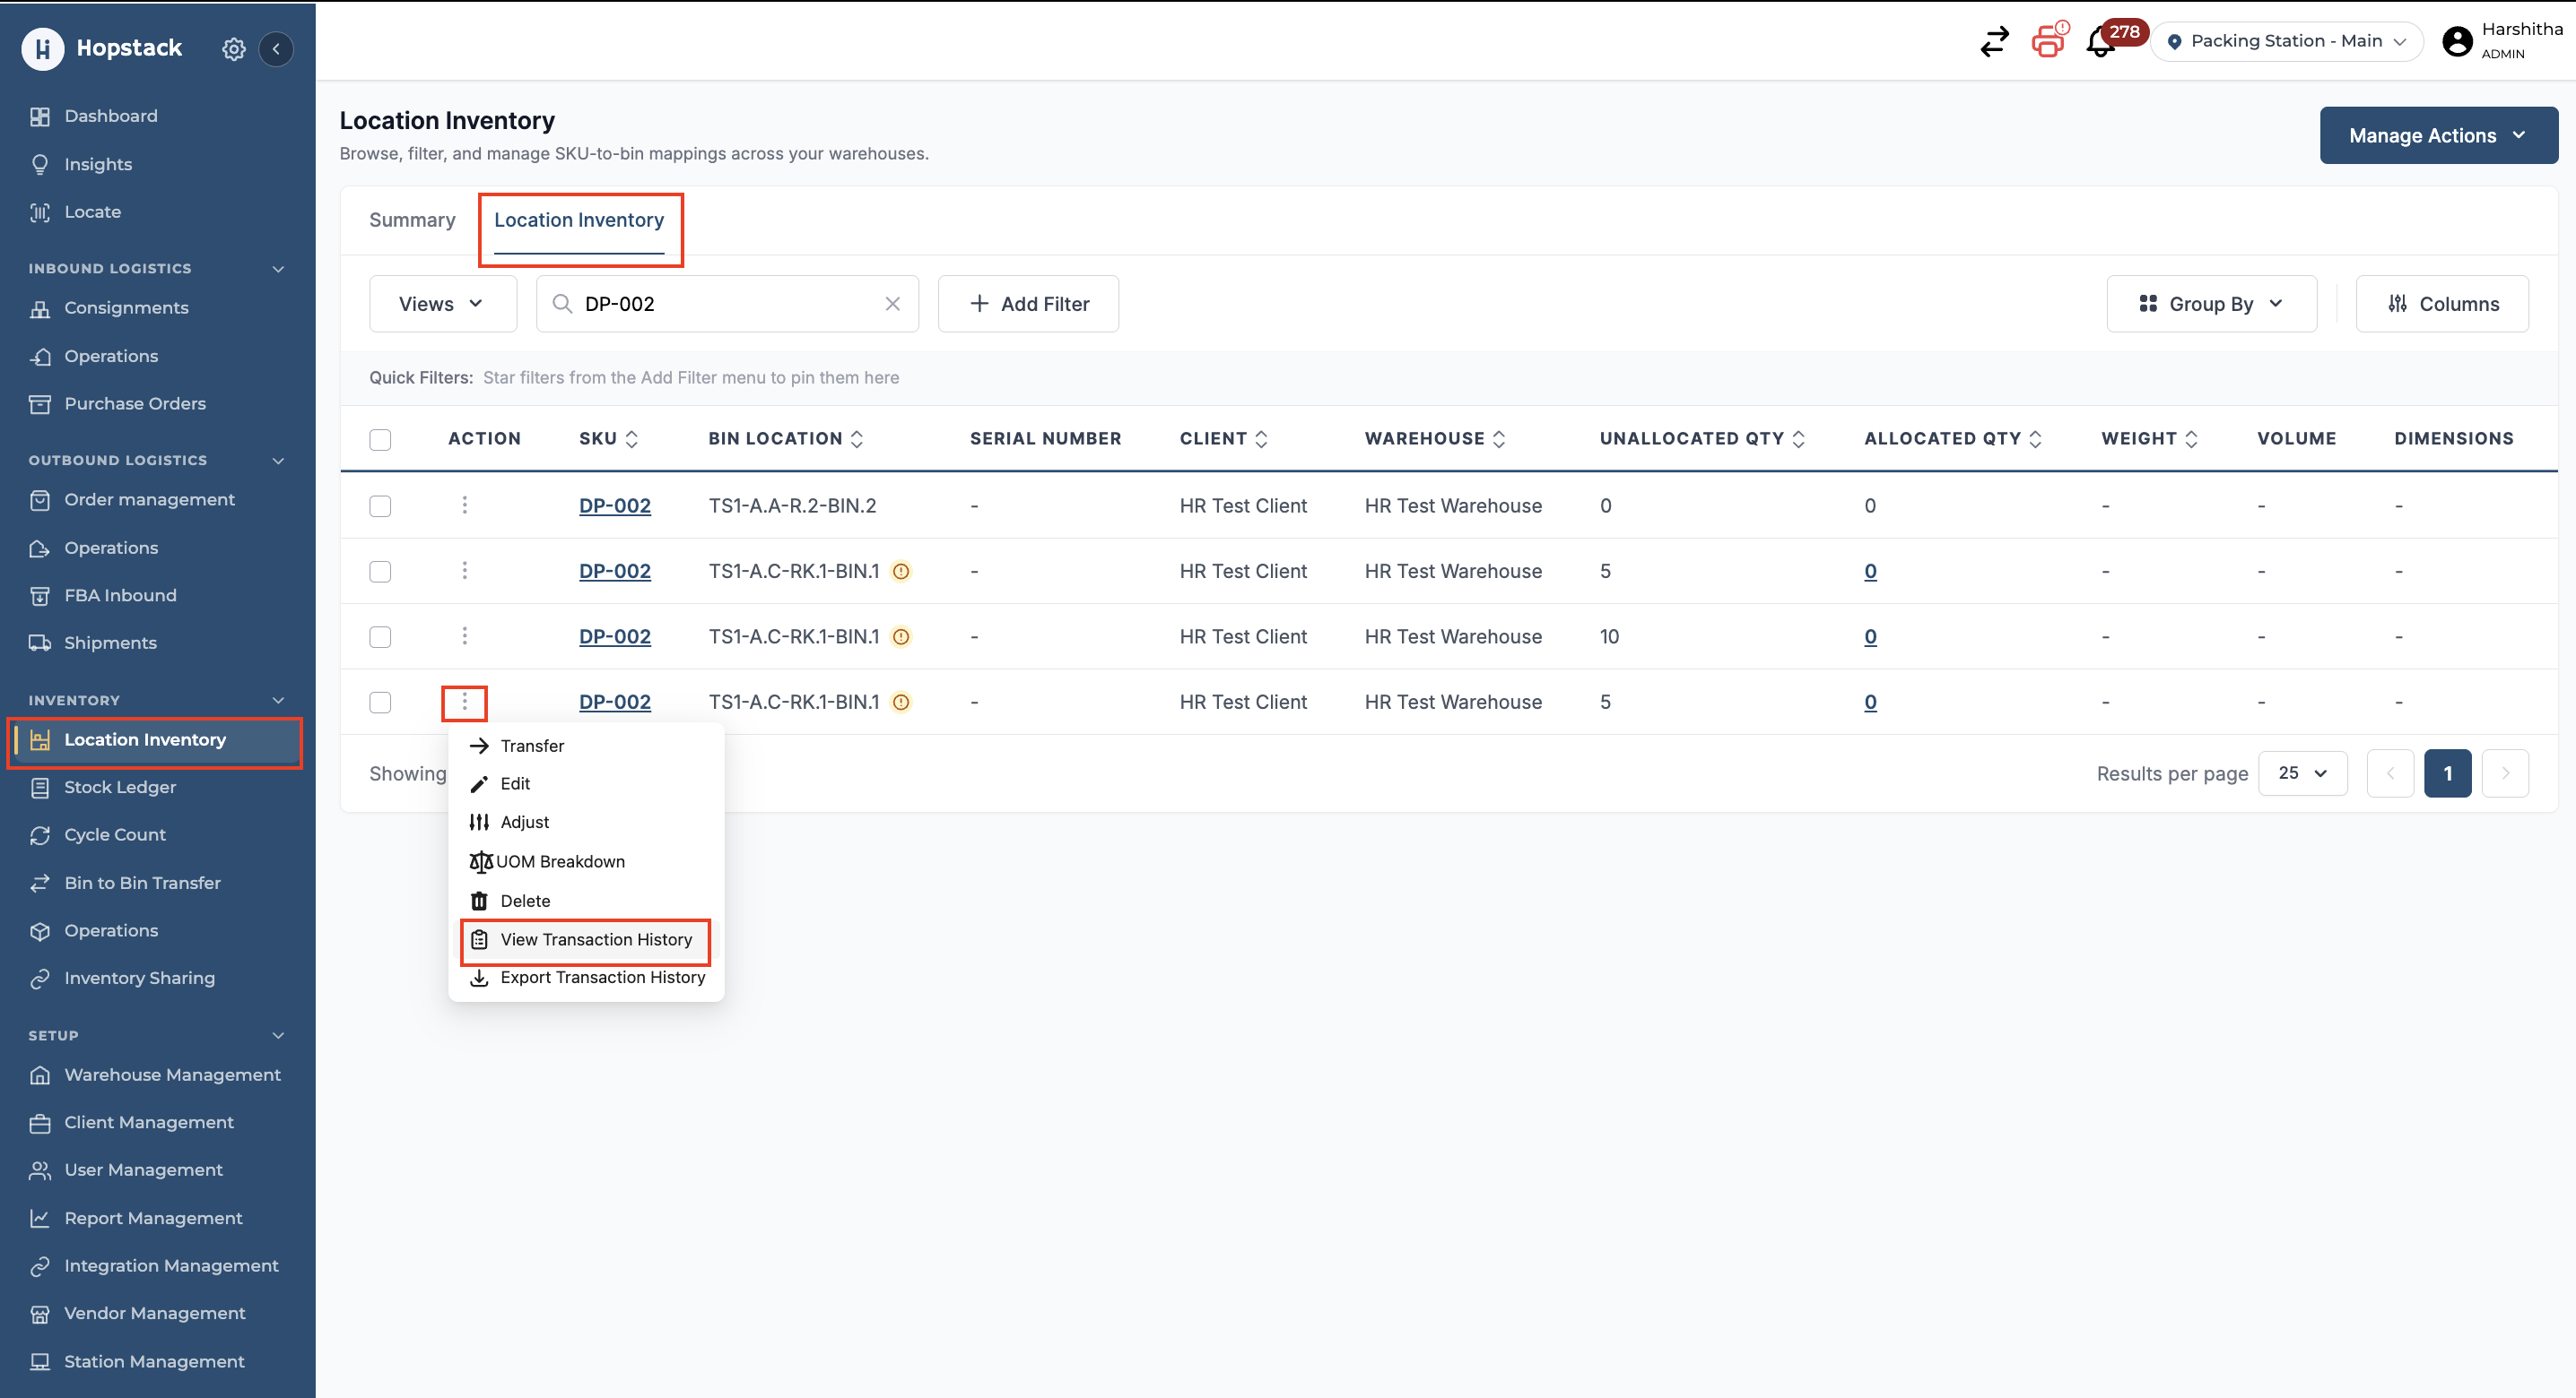Open the red printer icon

point(2047,41)
